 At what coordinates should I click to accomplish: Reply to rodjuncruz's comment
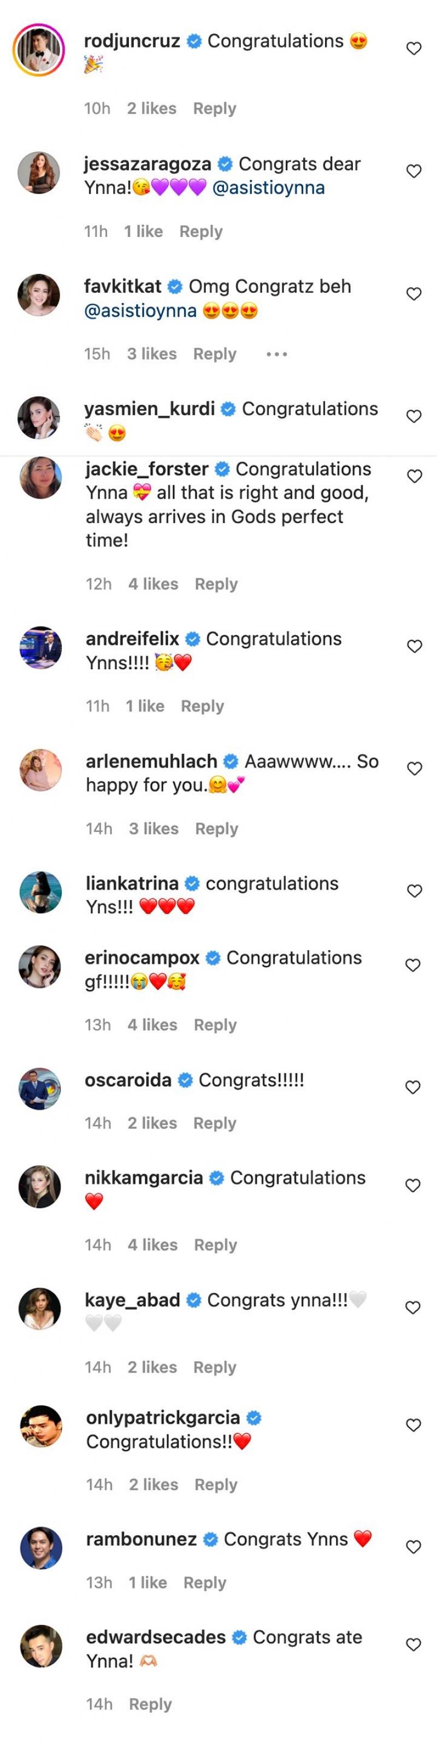tap(214, 109)
